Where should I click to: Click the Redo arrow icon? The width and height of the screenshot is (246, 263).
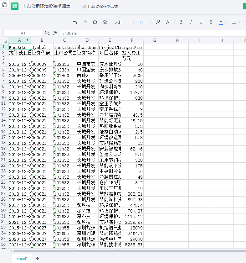click(x=85, y=22)
